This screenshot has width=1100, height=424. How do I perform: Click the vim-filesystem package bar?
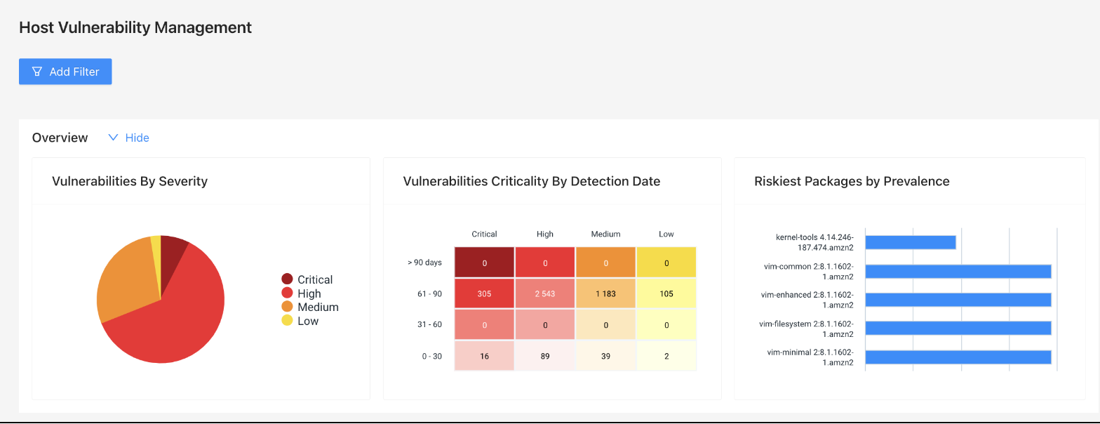tap(958, 328)
